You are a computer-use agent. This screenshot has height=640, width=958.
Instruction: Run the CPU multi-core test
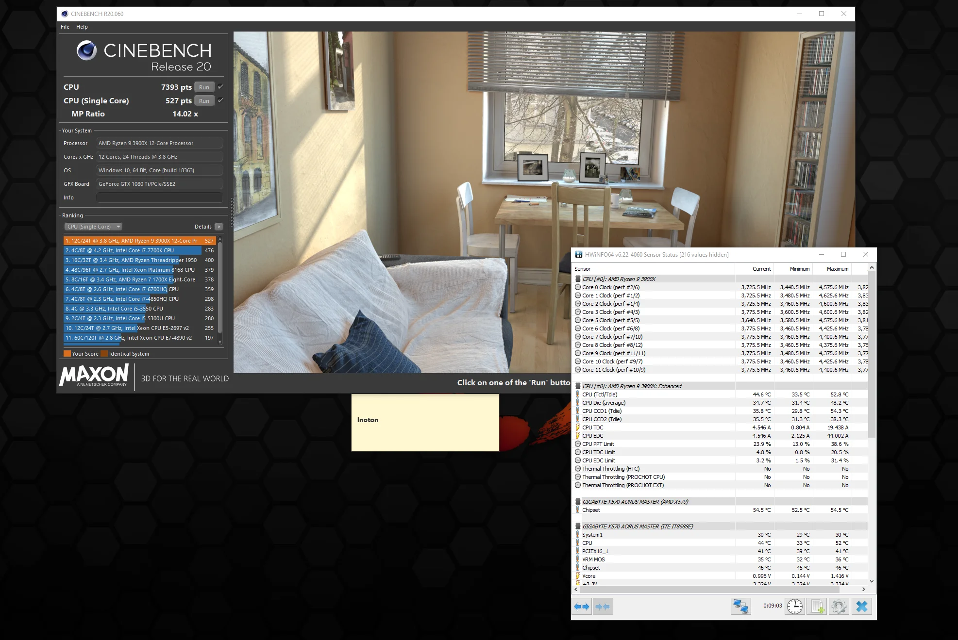click(x=204, y=87)
